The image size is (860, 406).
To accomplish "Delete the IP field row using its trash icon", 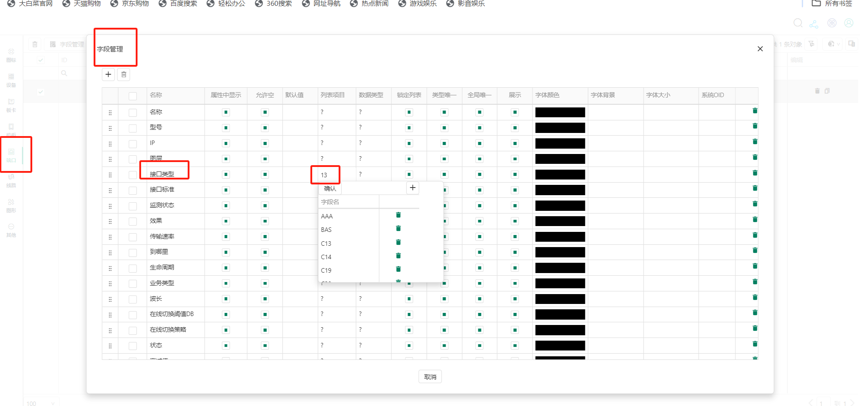I will 755,142.
